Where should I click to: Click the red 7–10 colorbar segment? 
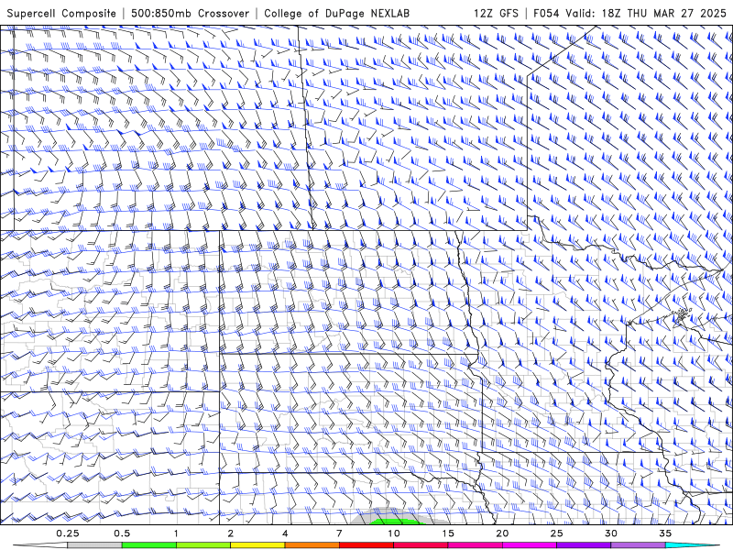click(x=366, y=545)
